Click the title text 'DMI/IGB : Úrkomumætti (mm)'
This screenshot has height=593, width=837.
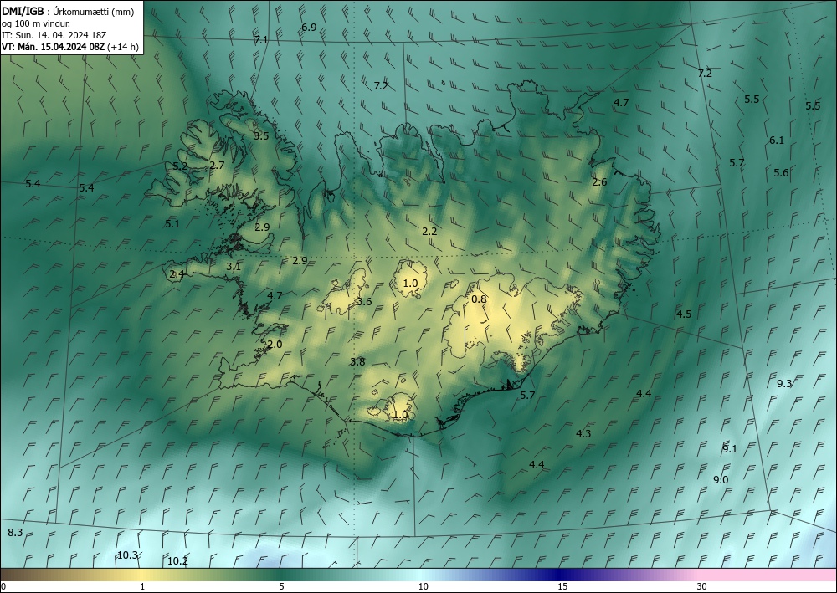pyautogui.click(x=68, y=12)
